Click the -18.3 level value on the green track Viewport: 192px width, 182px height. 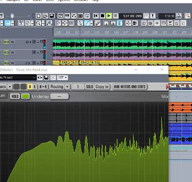click(28, 42)
